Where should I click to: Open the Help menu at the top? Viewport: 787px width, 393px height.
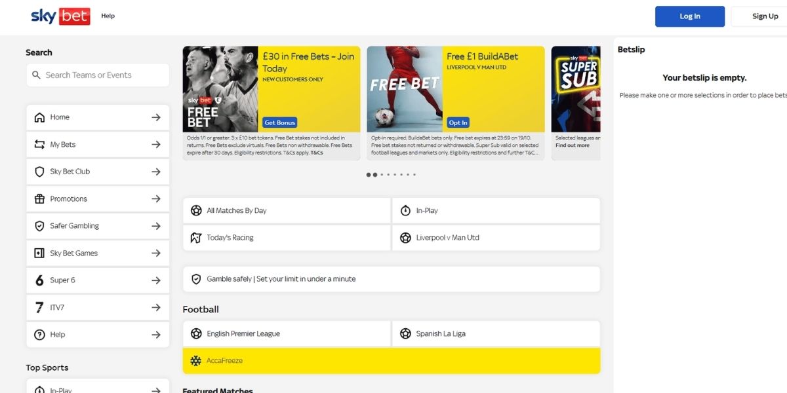point(108,16)
